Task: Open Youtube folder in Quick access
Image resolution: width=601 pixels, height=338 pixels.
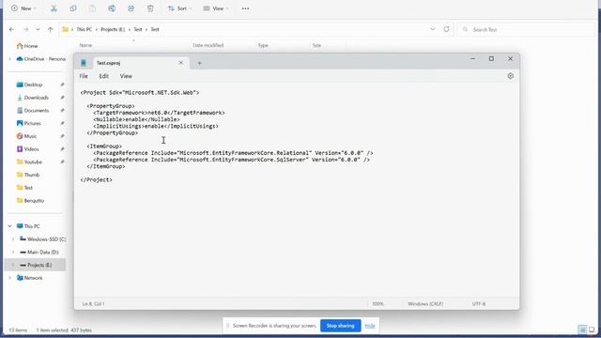Action: (x=29, y=162)
